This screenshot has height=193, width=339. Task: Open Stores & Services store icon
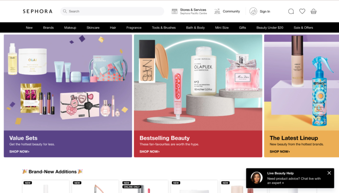coord(174,11)
